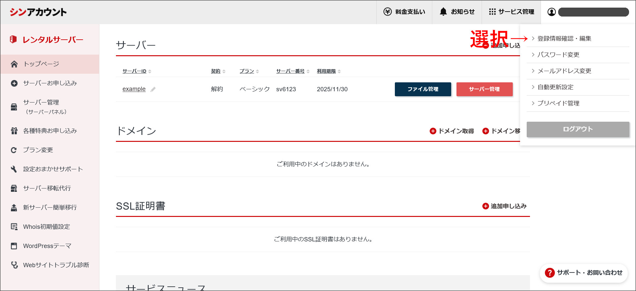Screen dimensions: 636x291
Task: Select 登録情報確認・編集 from account menu
Action: (578, 39)
